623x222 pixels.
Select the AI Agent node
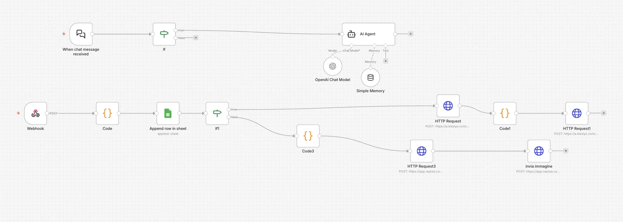pyautogui.click(x=368, y=34)
